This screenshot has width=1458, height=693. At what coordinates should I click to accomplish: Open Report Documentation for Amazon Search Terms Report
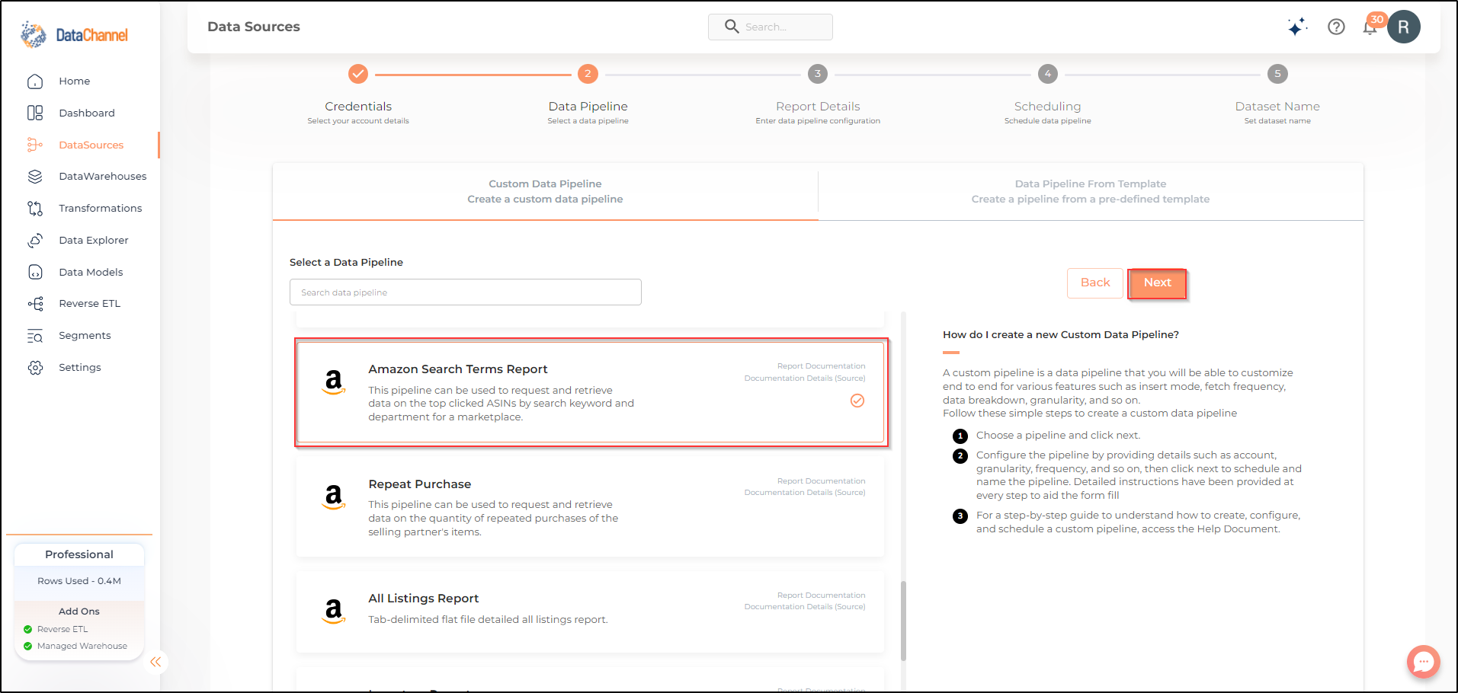coord(821,366)
